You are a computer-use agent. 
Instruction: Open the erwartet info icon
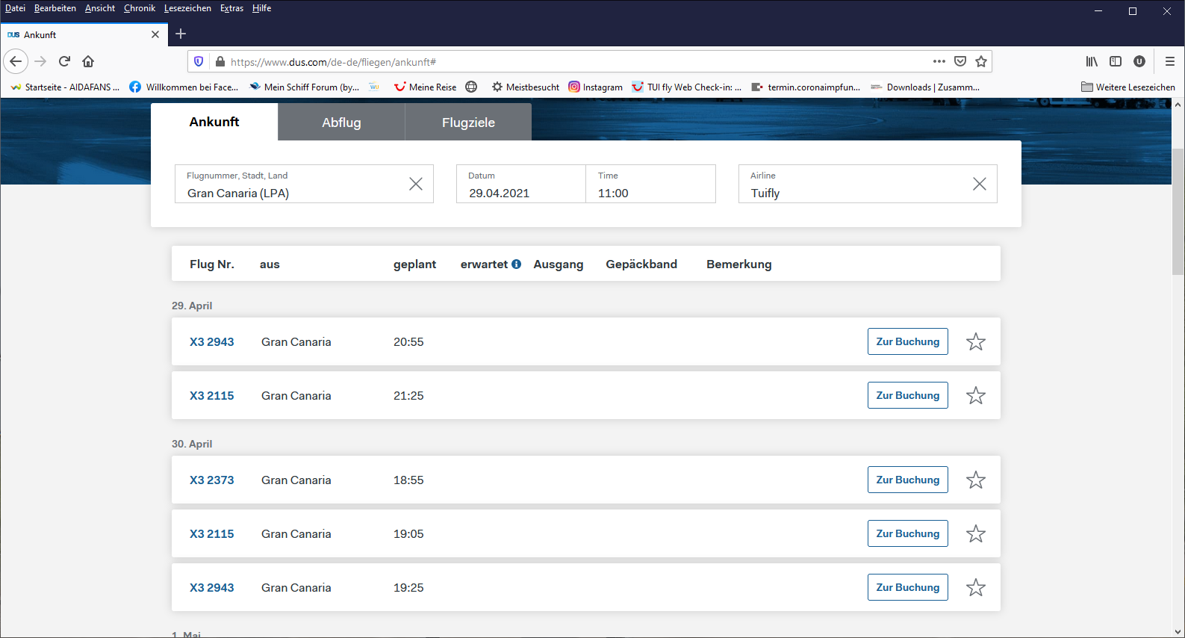(516, 264)
